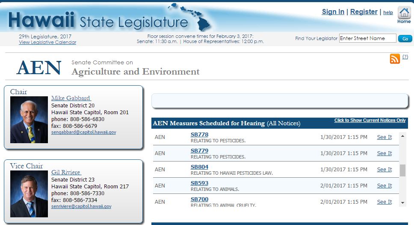Select Hawaii State Capitol, Room 217 text
The height and width of the screenshot is (225, 414).
coord(90,187)
